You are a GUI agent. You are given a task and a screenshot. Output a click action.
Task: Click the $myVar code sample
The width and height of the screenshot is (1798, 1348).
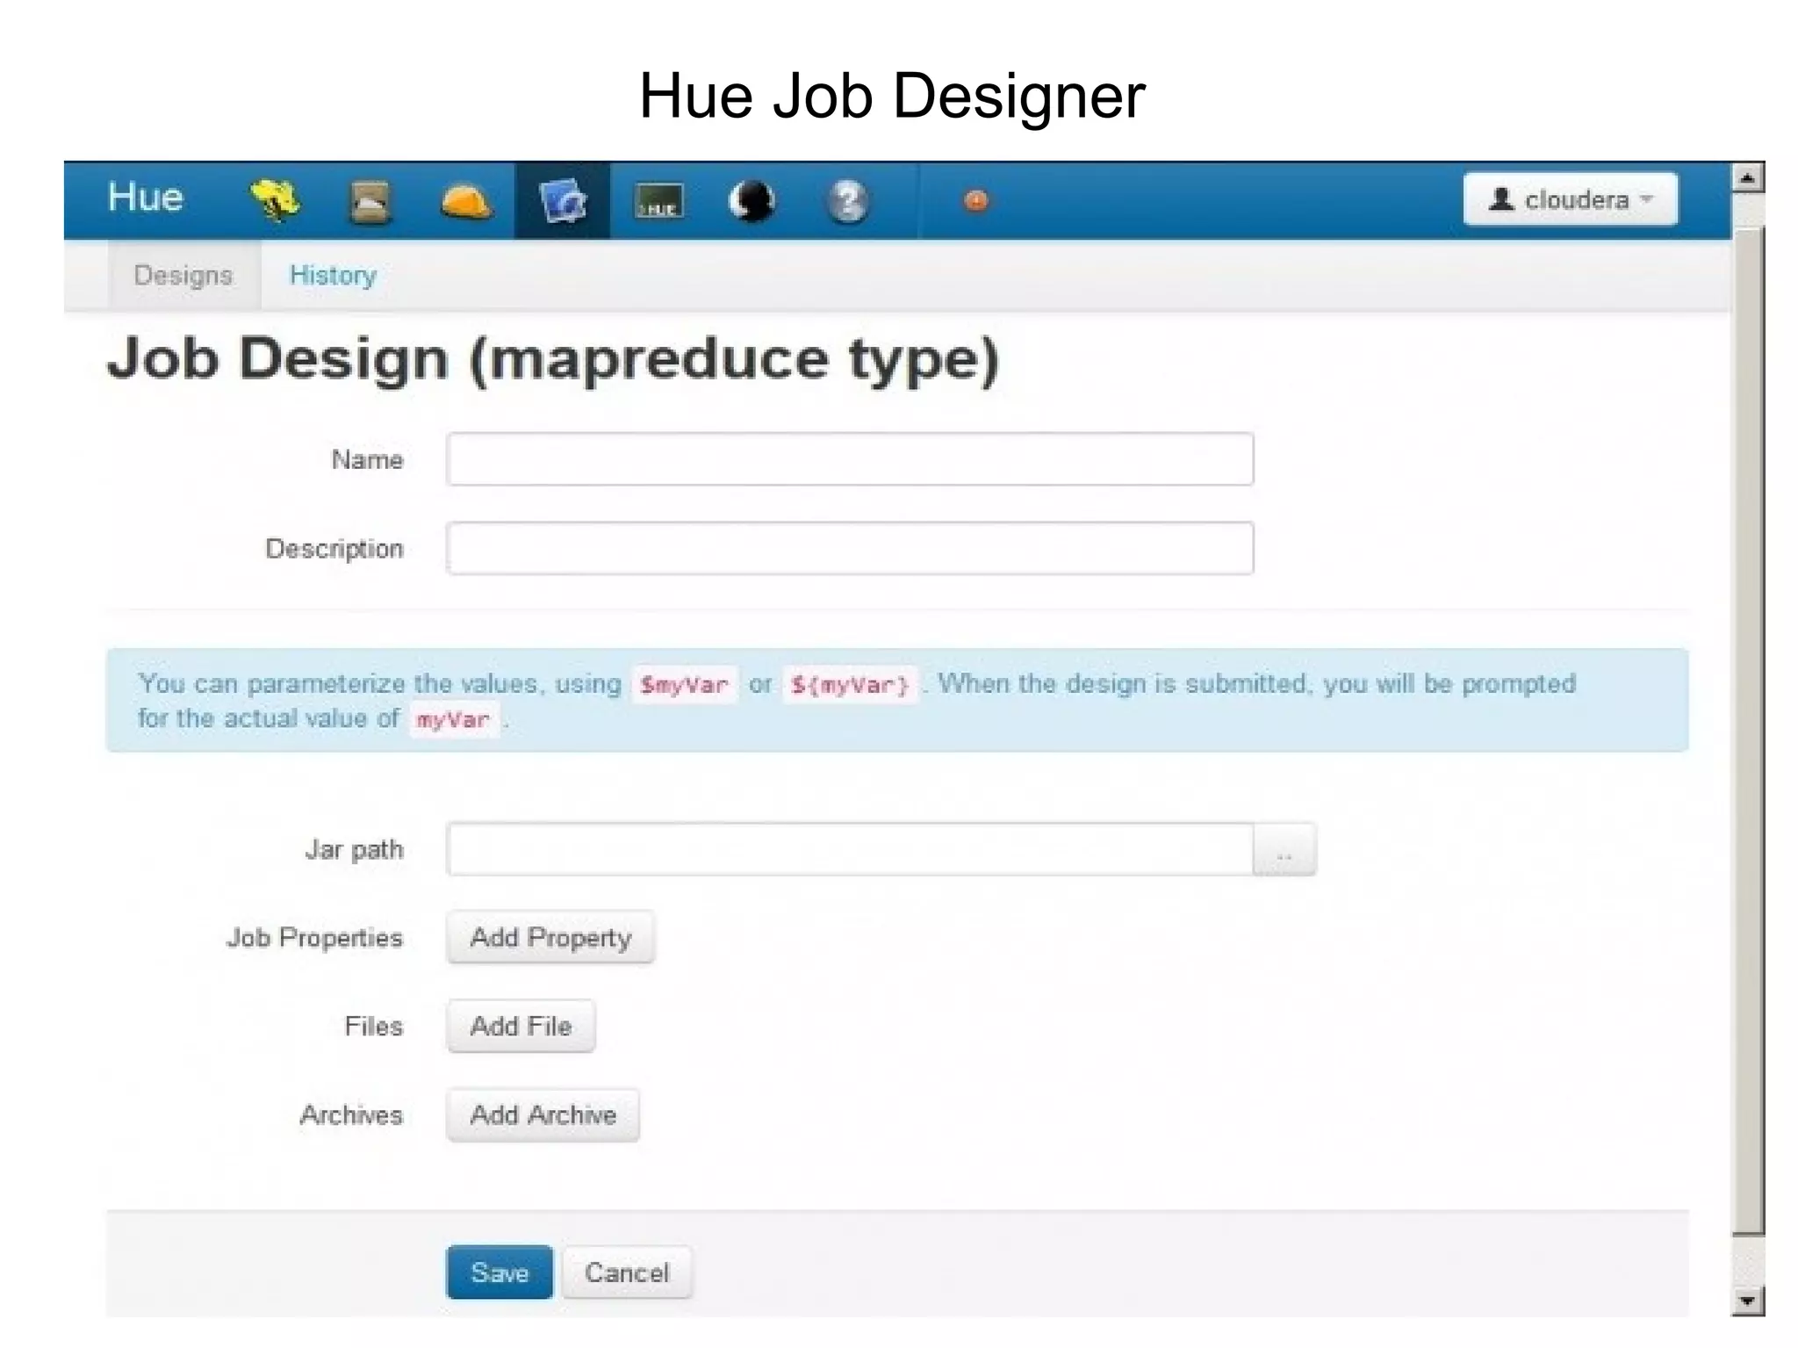[684, 685]
